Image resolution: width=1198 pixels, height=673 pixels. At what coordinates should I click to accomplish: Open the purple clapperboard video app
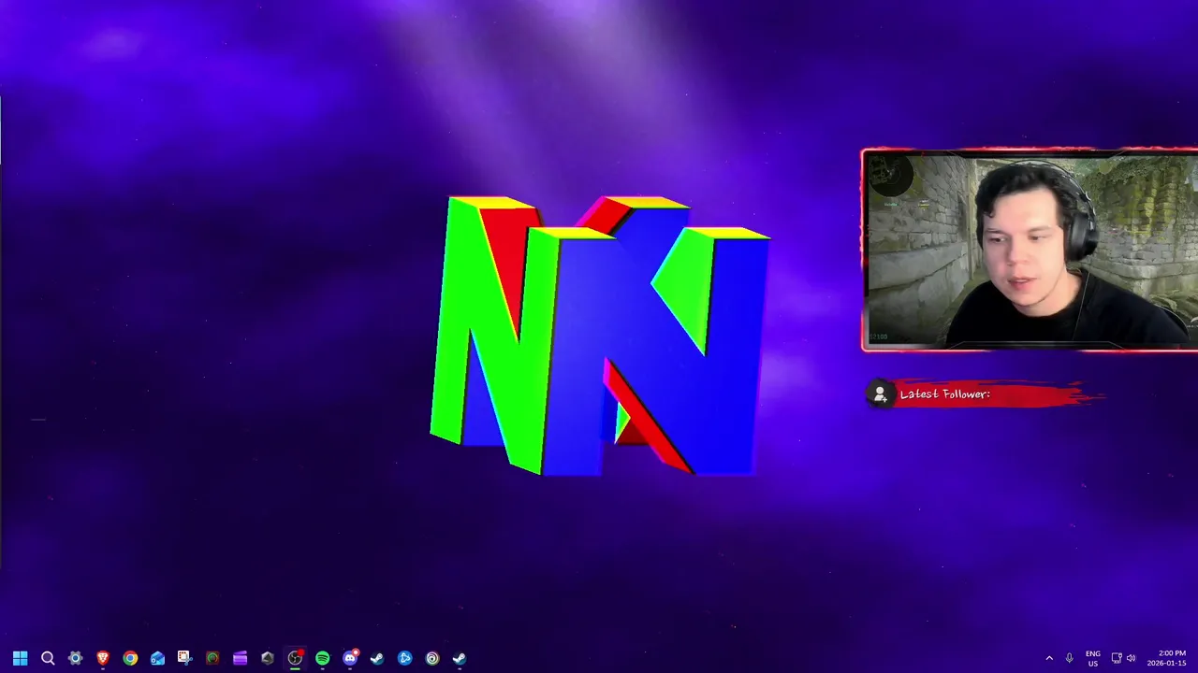[x=240, y=658]
